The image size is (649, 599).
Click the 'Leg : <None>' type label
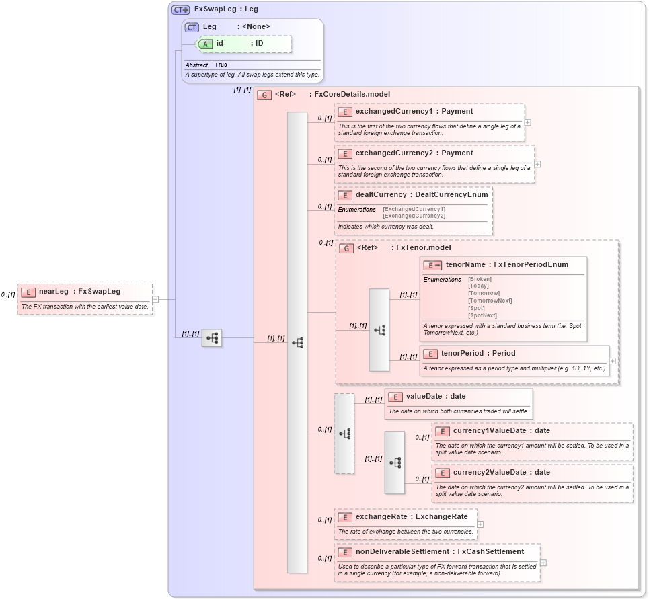(x=236, y=26)
